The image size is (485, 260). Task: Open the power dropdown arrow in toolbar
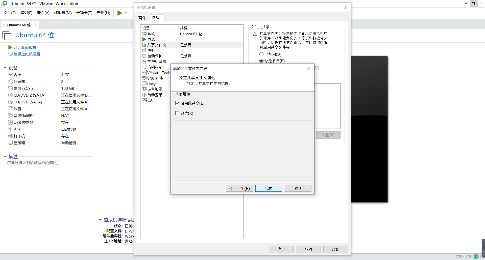coord(126,13)
